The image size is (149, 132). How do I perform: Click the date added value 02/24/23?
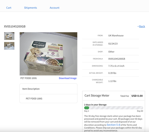[x=113, y=44]
